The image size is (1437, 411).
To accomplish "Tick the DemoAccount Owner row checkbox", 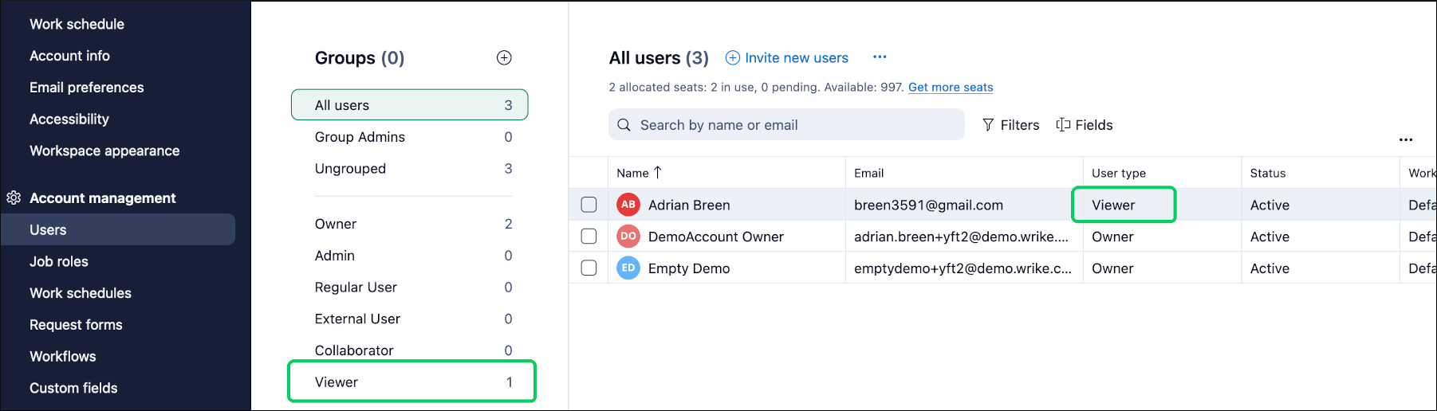I will (589, 237).
